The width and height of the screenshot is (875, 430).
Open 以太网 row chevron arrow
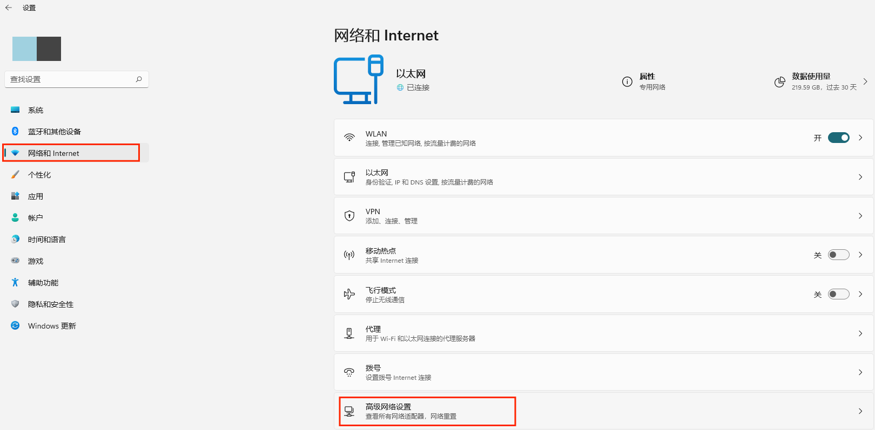tap(860, 177)
